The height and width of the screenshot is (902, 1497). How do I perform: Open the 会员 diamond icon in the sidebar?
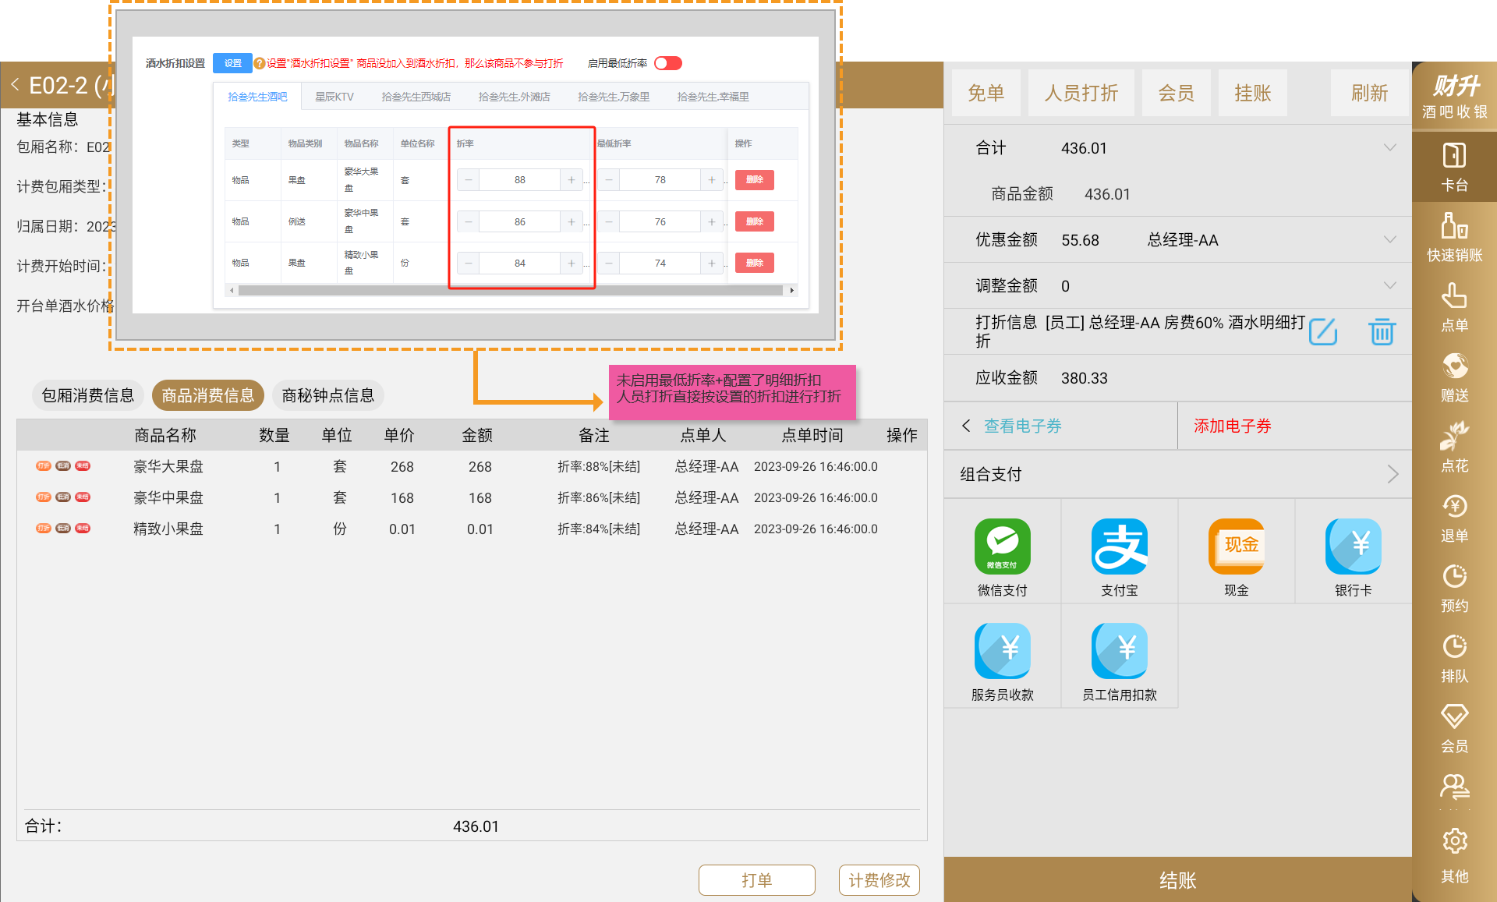click(x=1454, y=727)
